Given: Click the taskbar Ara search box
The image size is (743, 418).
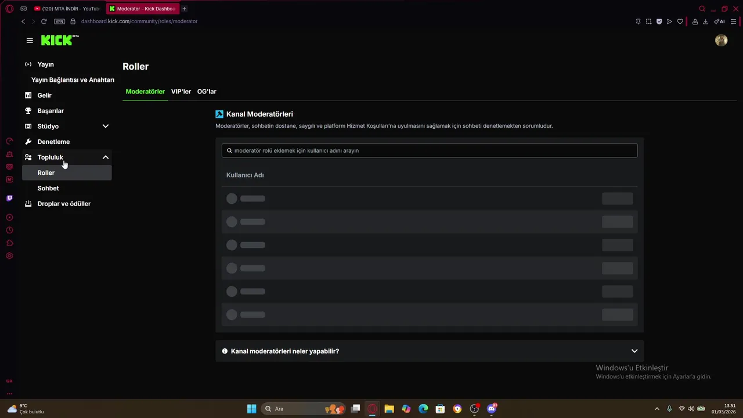Looking at the screenshot, I should coord(304,409).
